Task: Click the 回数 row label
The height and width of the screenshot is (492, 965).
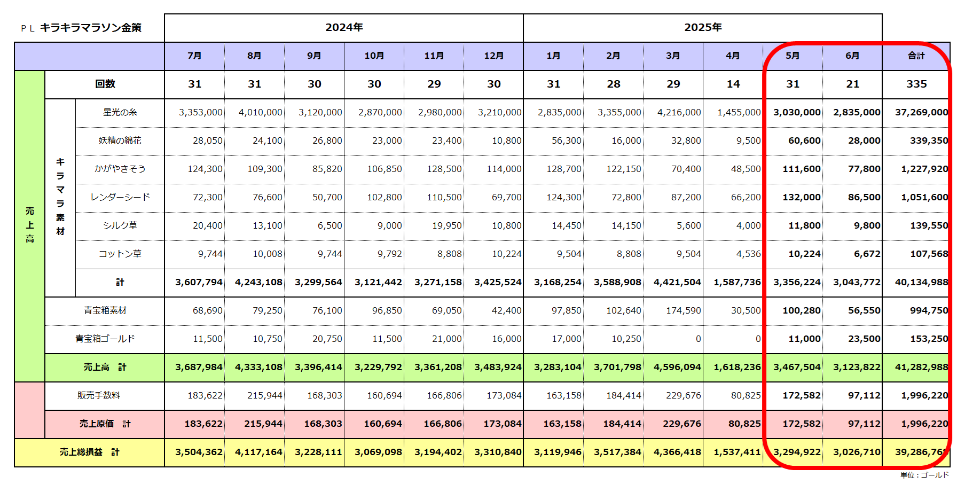Action: click(x=105, y=84)
